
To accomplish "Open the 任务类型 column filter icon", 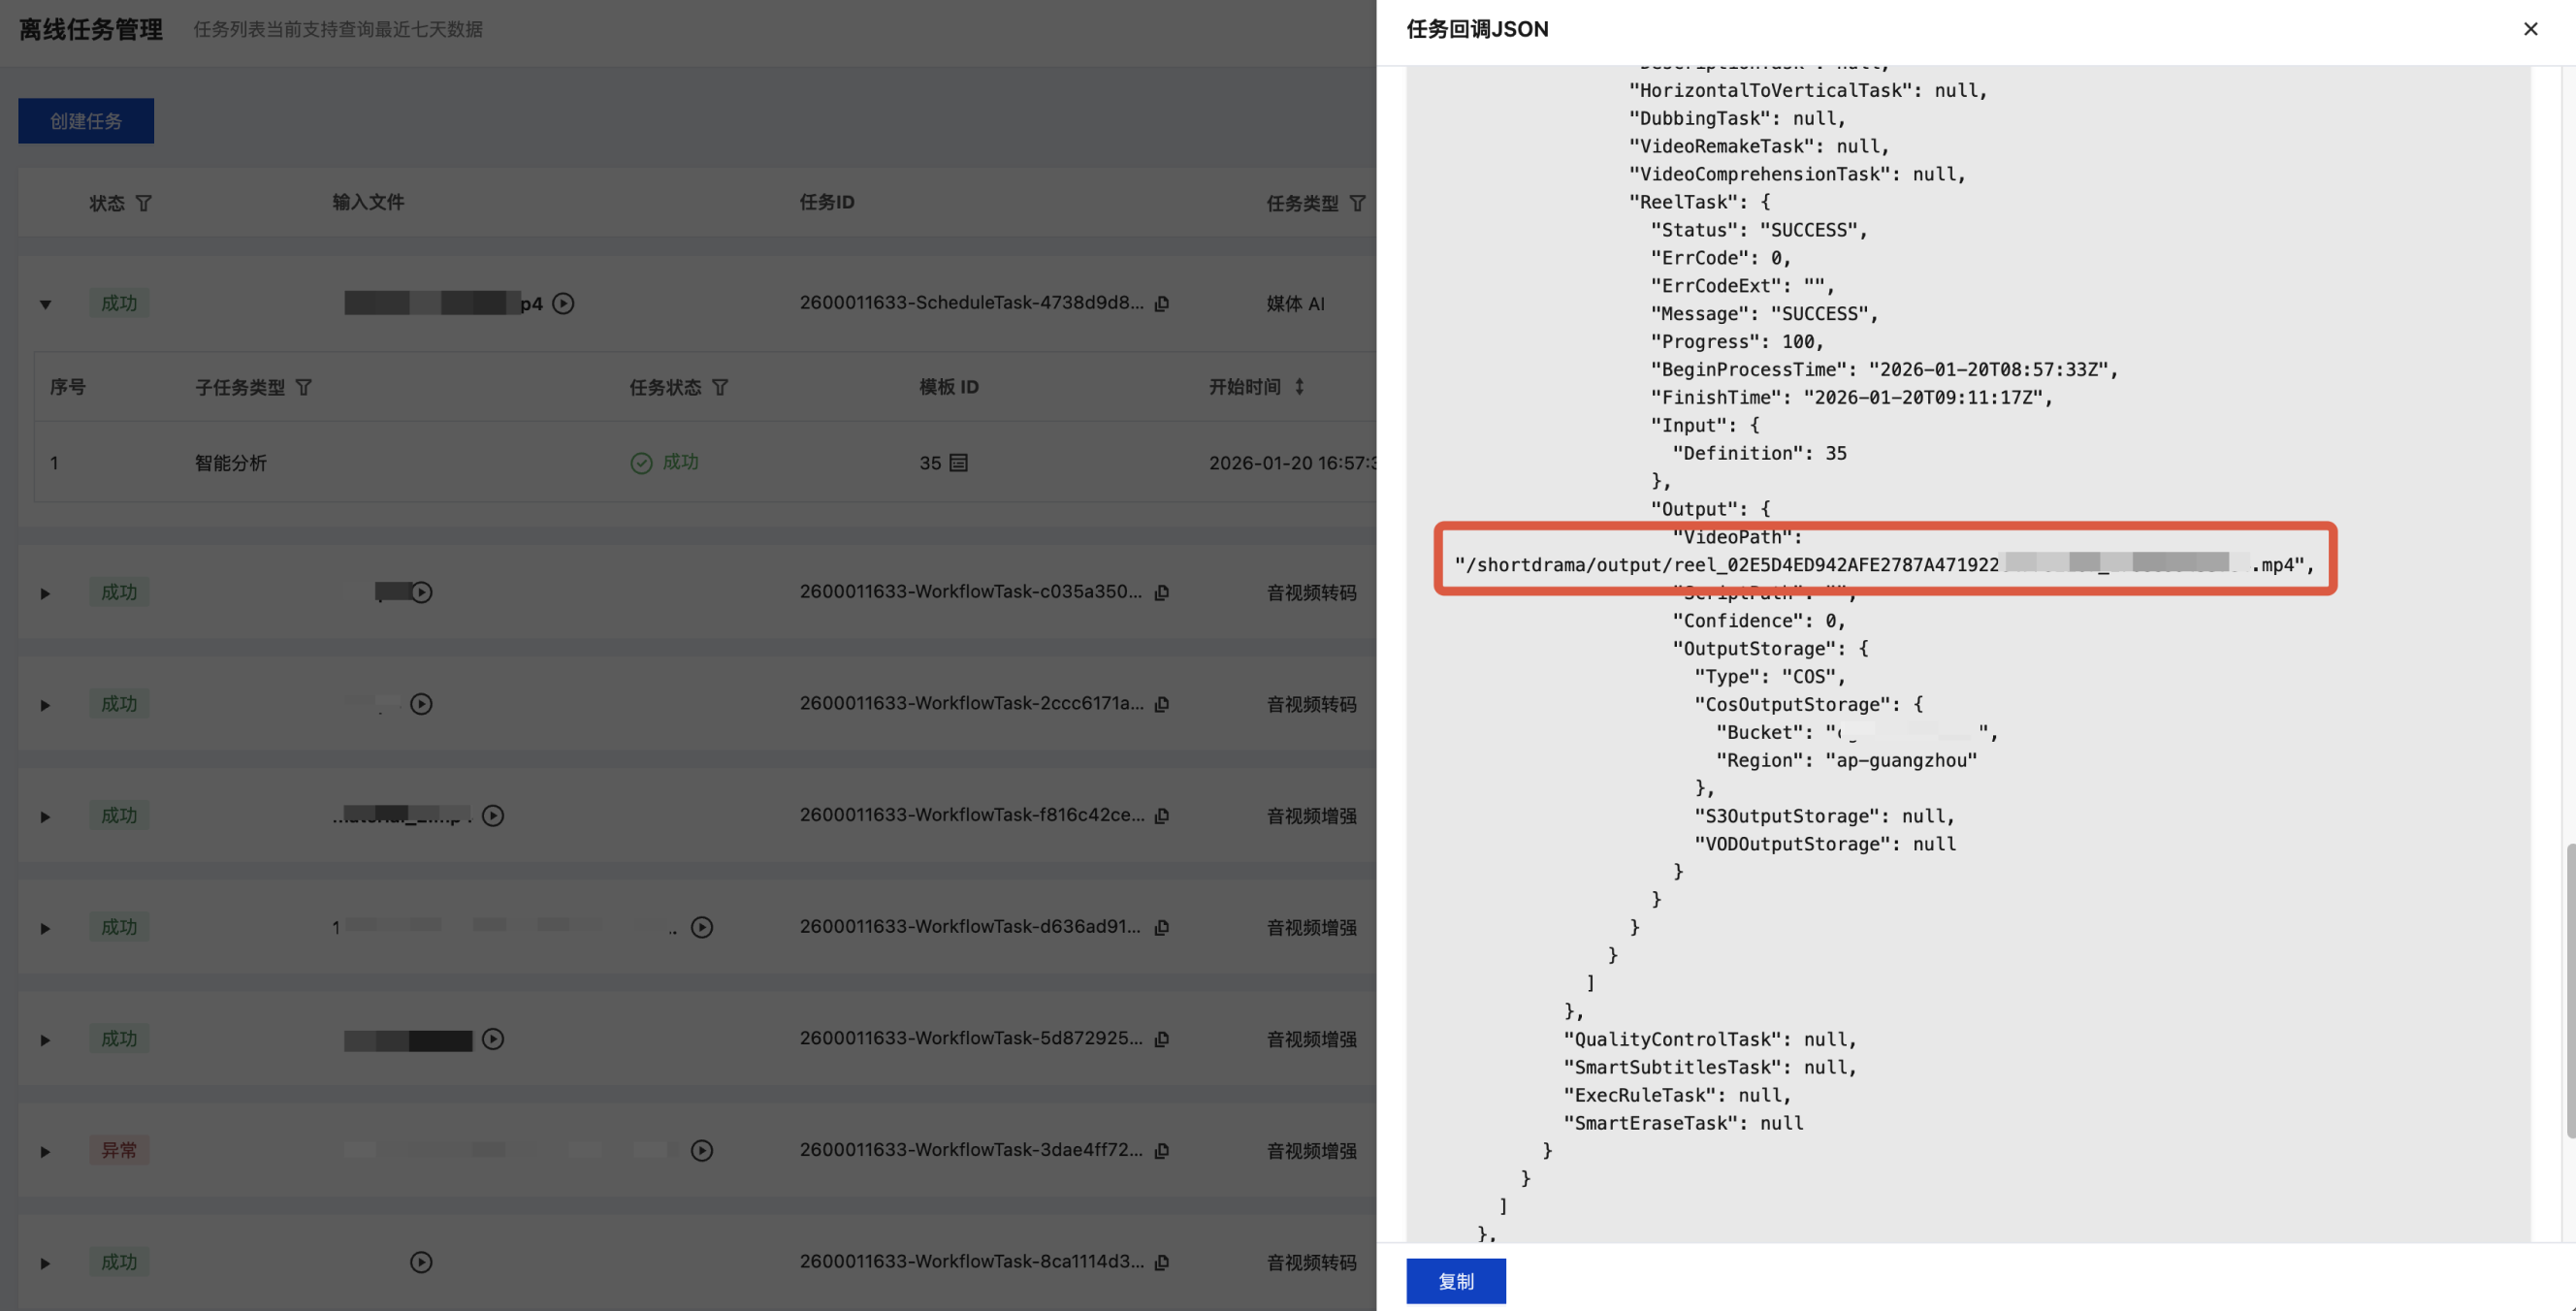I will point(1357,203).
